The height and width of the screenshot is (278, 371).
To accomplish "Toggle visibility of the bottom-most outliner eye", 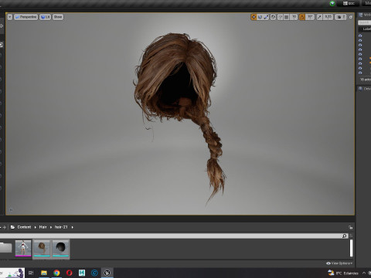I will (360, 73).
